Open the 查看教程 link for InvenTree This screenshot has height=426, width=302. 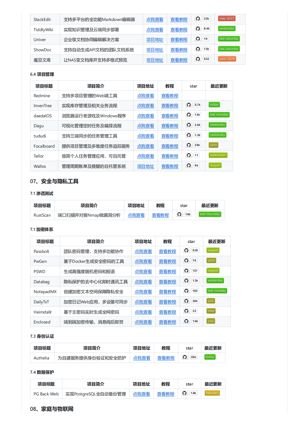tap(170, 106)
